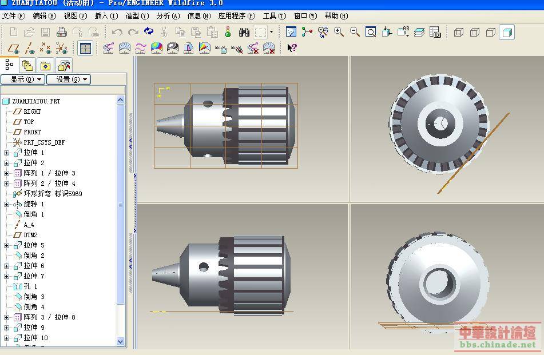Open the 显示(O) dropdown
This screenshot has height=355, width=544.
[x=23, y=79]
